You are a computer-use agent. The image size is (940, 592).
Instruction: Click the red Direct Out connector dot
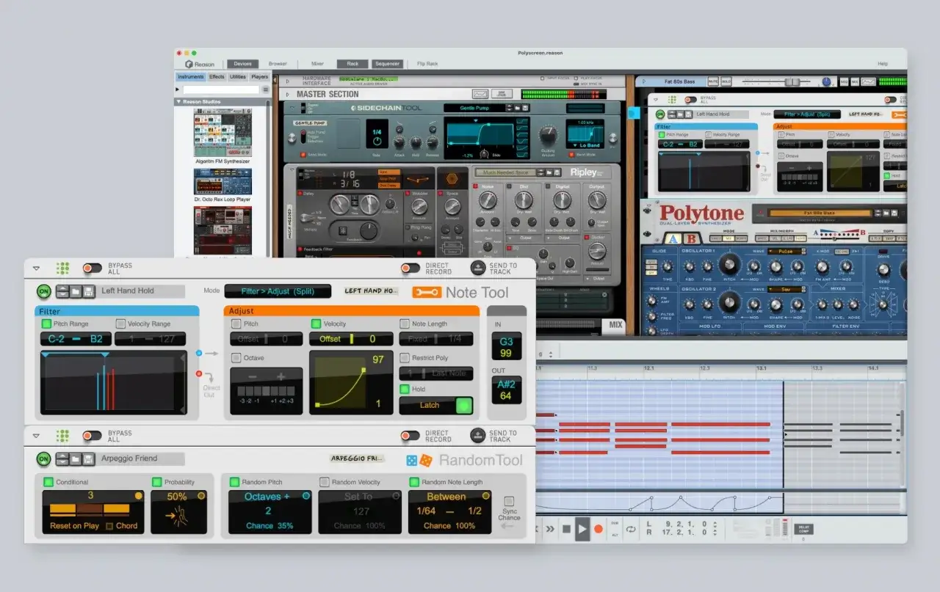tap(198, 374)
